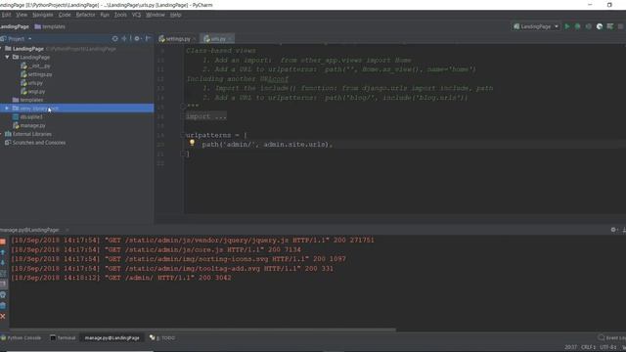Image resolution: width=626 pixels, height=352 pixels.
Task: Click the path('admin/') code line
Action: point(267,145)
